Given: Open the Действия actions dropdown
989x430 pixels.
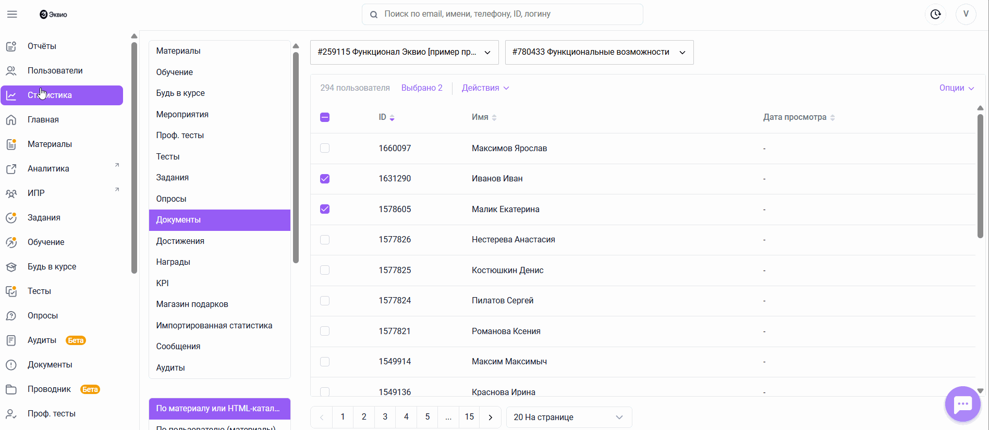Looking at the screenshot, I should pyautogui.click(x=485, y=88).
